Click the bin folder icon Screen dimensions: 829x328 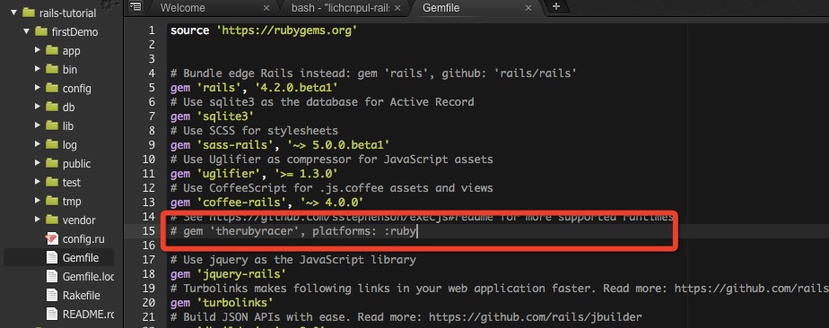[51, 69]
